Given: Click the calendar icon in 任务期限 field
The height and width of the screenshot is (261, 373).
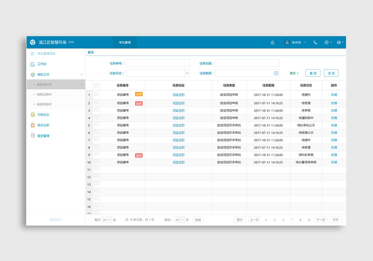Looking at the screenshot, I should coord(276,73).
